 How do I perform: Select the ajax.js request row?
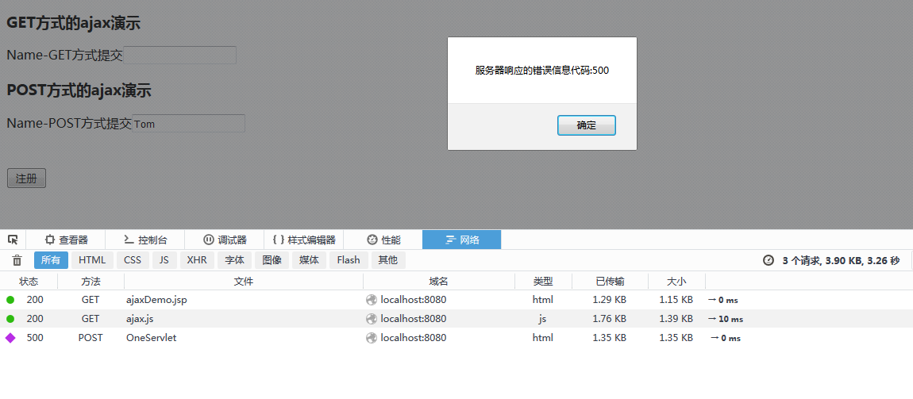(x=456, y=319)
